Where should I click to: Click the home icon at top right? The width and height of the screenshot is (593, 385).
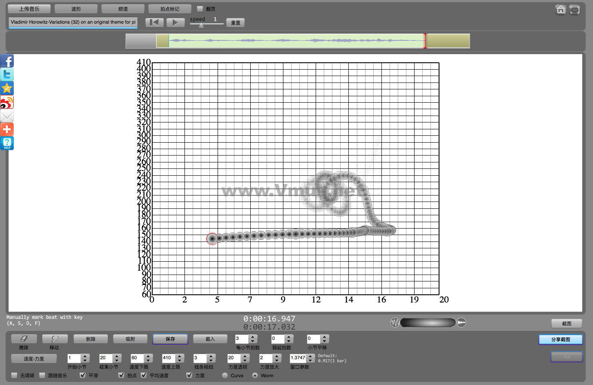click(x=560, y=10)
